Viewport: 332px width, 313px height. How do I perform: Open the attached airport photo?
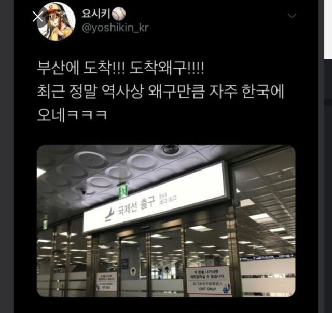[166, 220]
